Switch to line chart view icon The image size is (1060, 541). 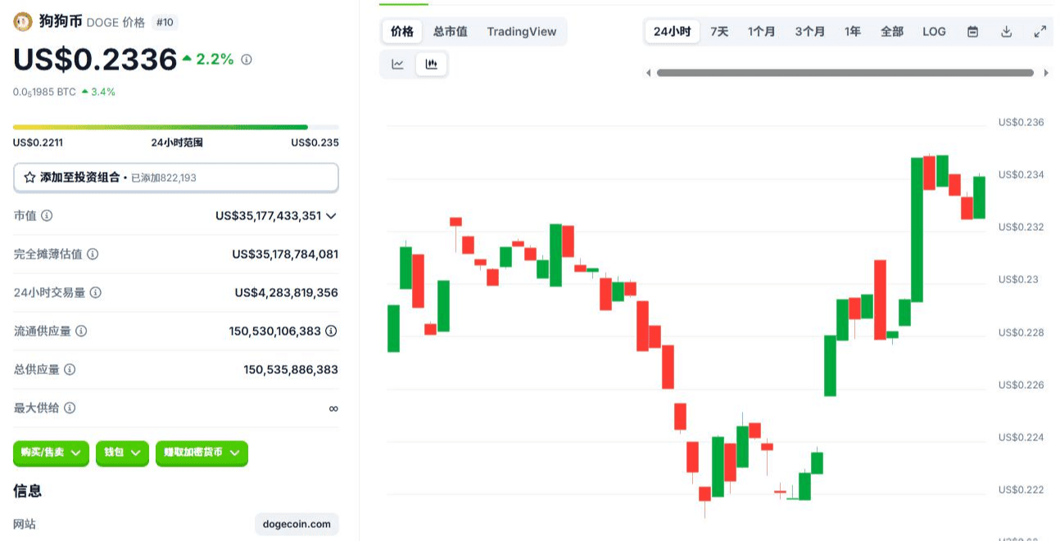point(398,64)
